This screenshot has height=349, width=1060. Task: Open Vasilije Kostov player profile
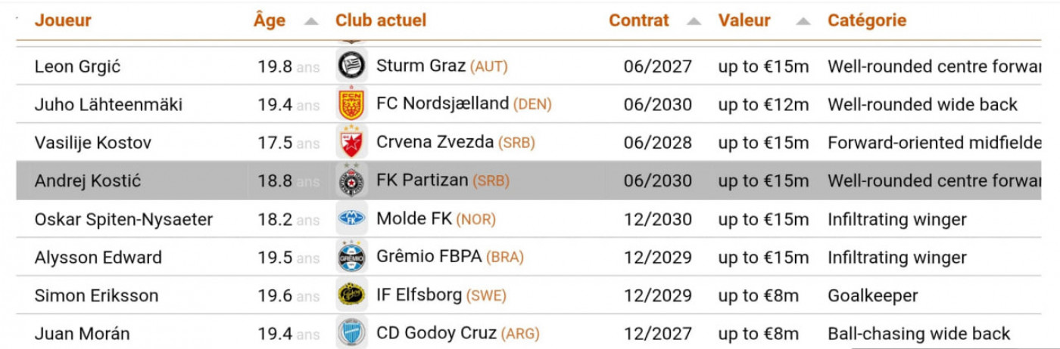tap(93, 143)
